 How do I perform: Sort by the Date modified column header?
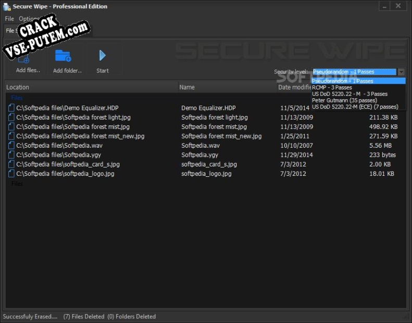(x=294, y=87)
